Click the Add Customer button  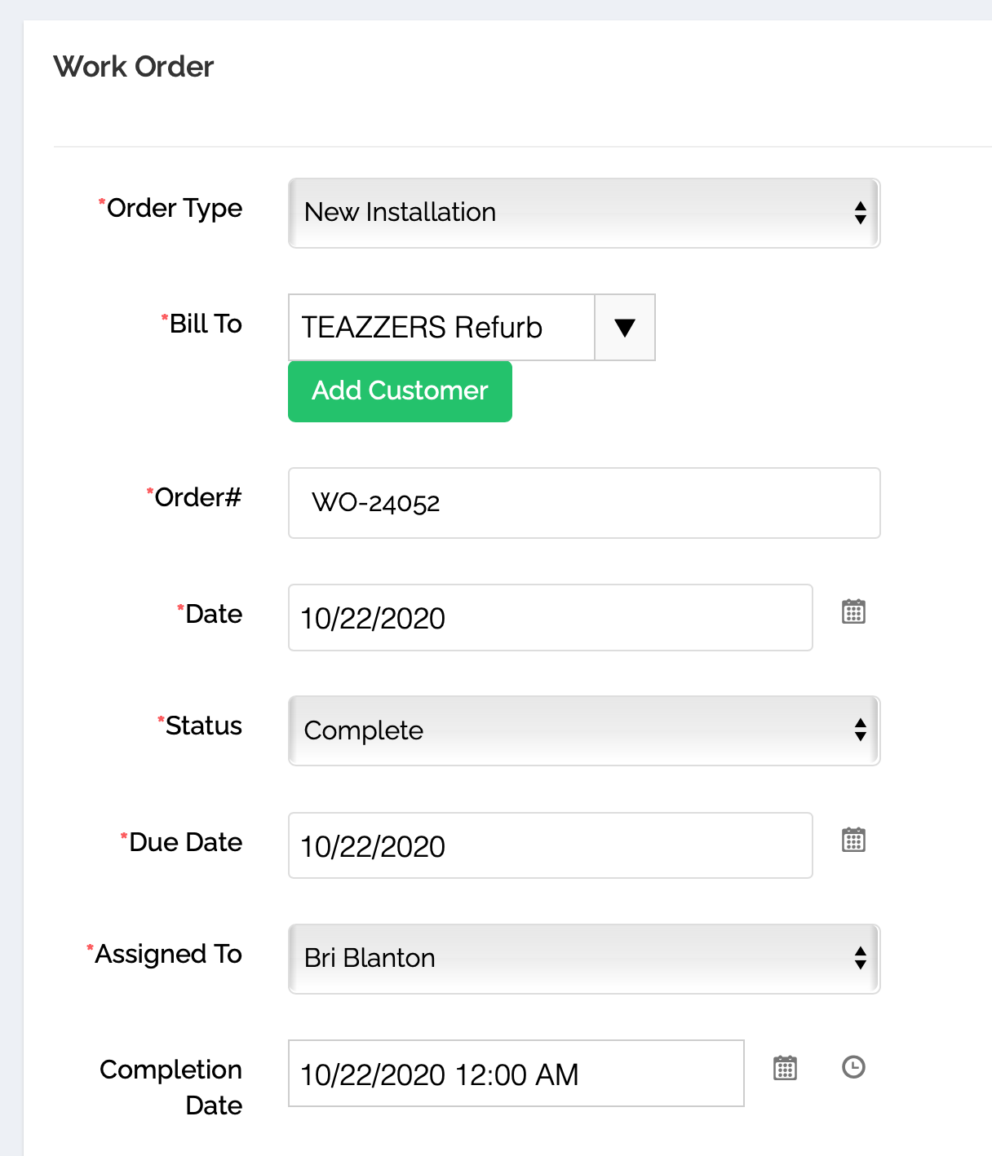pyautogui.click(x=400, y=391)
